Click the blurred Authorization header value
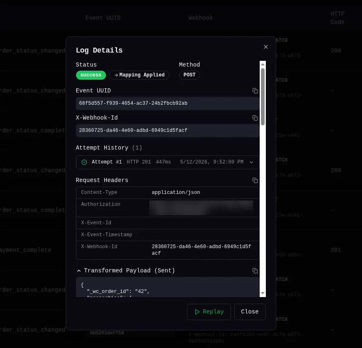 pos(201,207)
